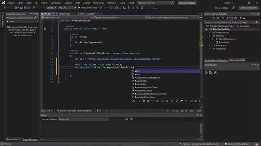Toggle the first expand filter icon in IntelliSense bar
The height and width of the screenshot is (146, 261).
pos(134,101)
